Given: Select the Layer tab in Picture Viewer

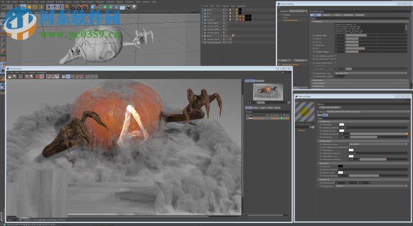Looking at the screenshot, I should point(263,107).
